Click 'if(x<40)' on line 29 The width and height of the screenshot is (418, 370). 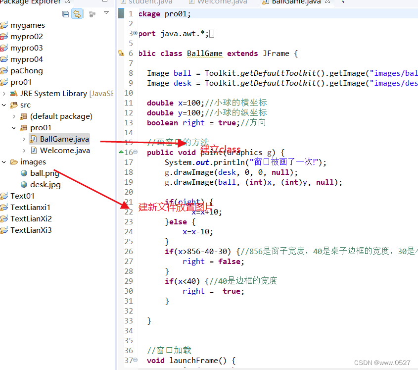point(182,281)
